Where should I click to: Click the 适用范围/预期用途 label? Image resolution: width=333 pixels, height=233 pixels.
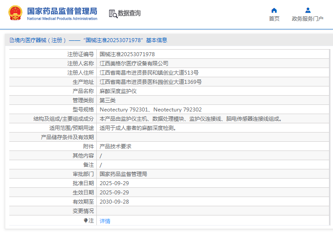click(72, 128)
